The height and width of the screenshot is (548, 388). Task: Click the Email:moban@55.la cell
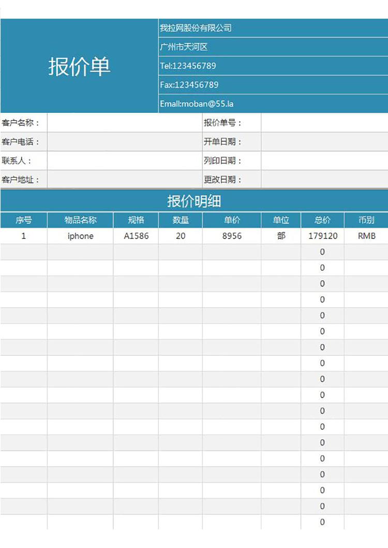coord(273,104)
